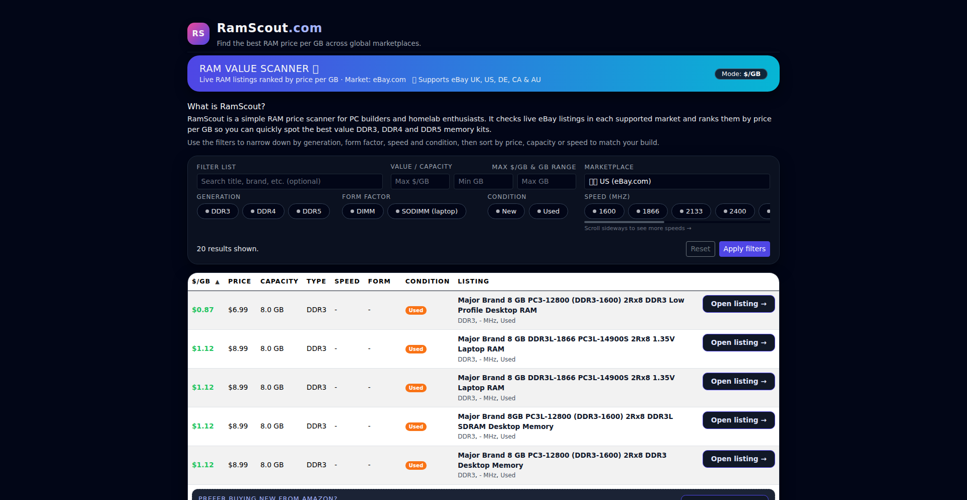The height and width of the screenshot is (500, 967).
Task: Click the 'Scroll sideways to see more speeds' hint
Action: click(x=638, y=229)
